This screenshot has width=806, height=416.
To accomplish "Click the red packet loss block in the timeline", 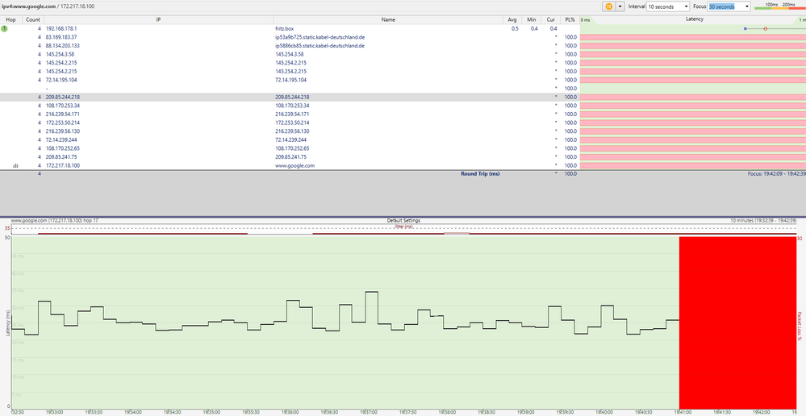I will coord(737,322).
